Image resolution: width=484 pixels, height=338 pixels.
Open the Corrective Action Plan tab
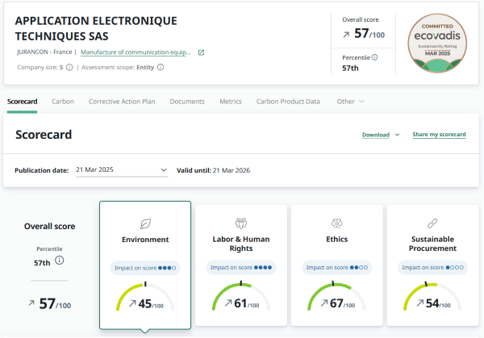tap(122, 102)
